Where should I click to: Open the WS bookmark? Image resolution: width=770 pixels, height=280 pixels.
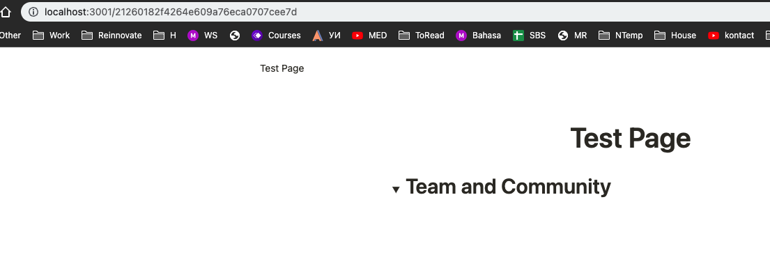[x=202, y=36]
